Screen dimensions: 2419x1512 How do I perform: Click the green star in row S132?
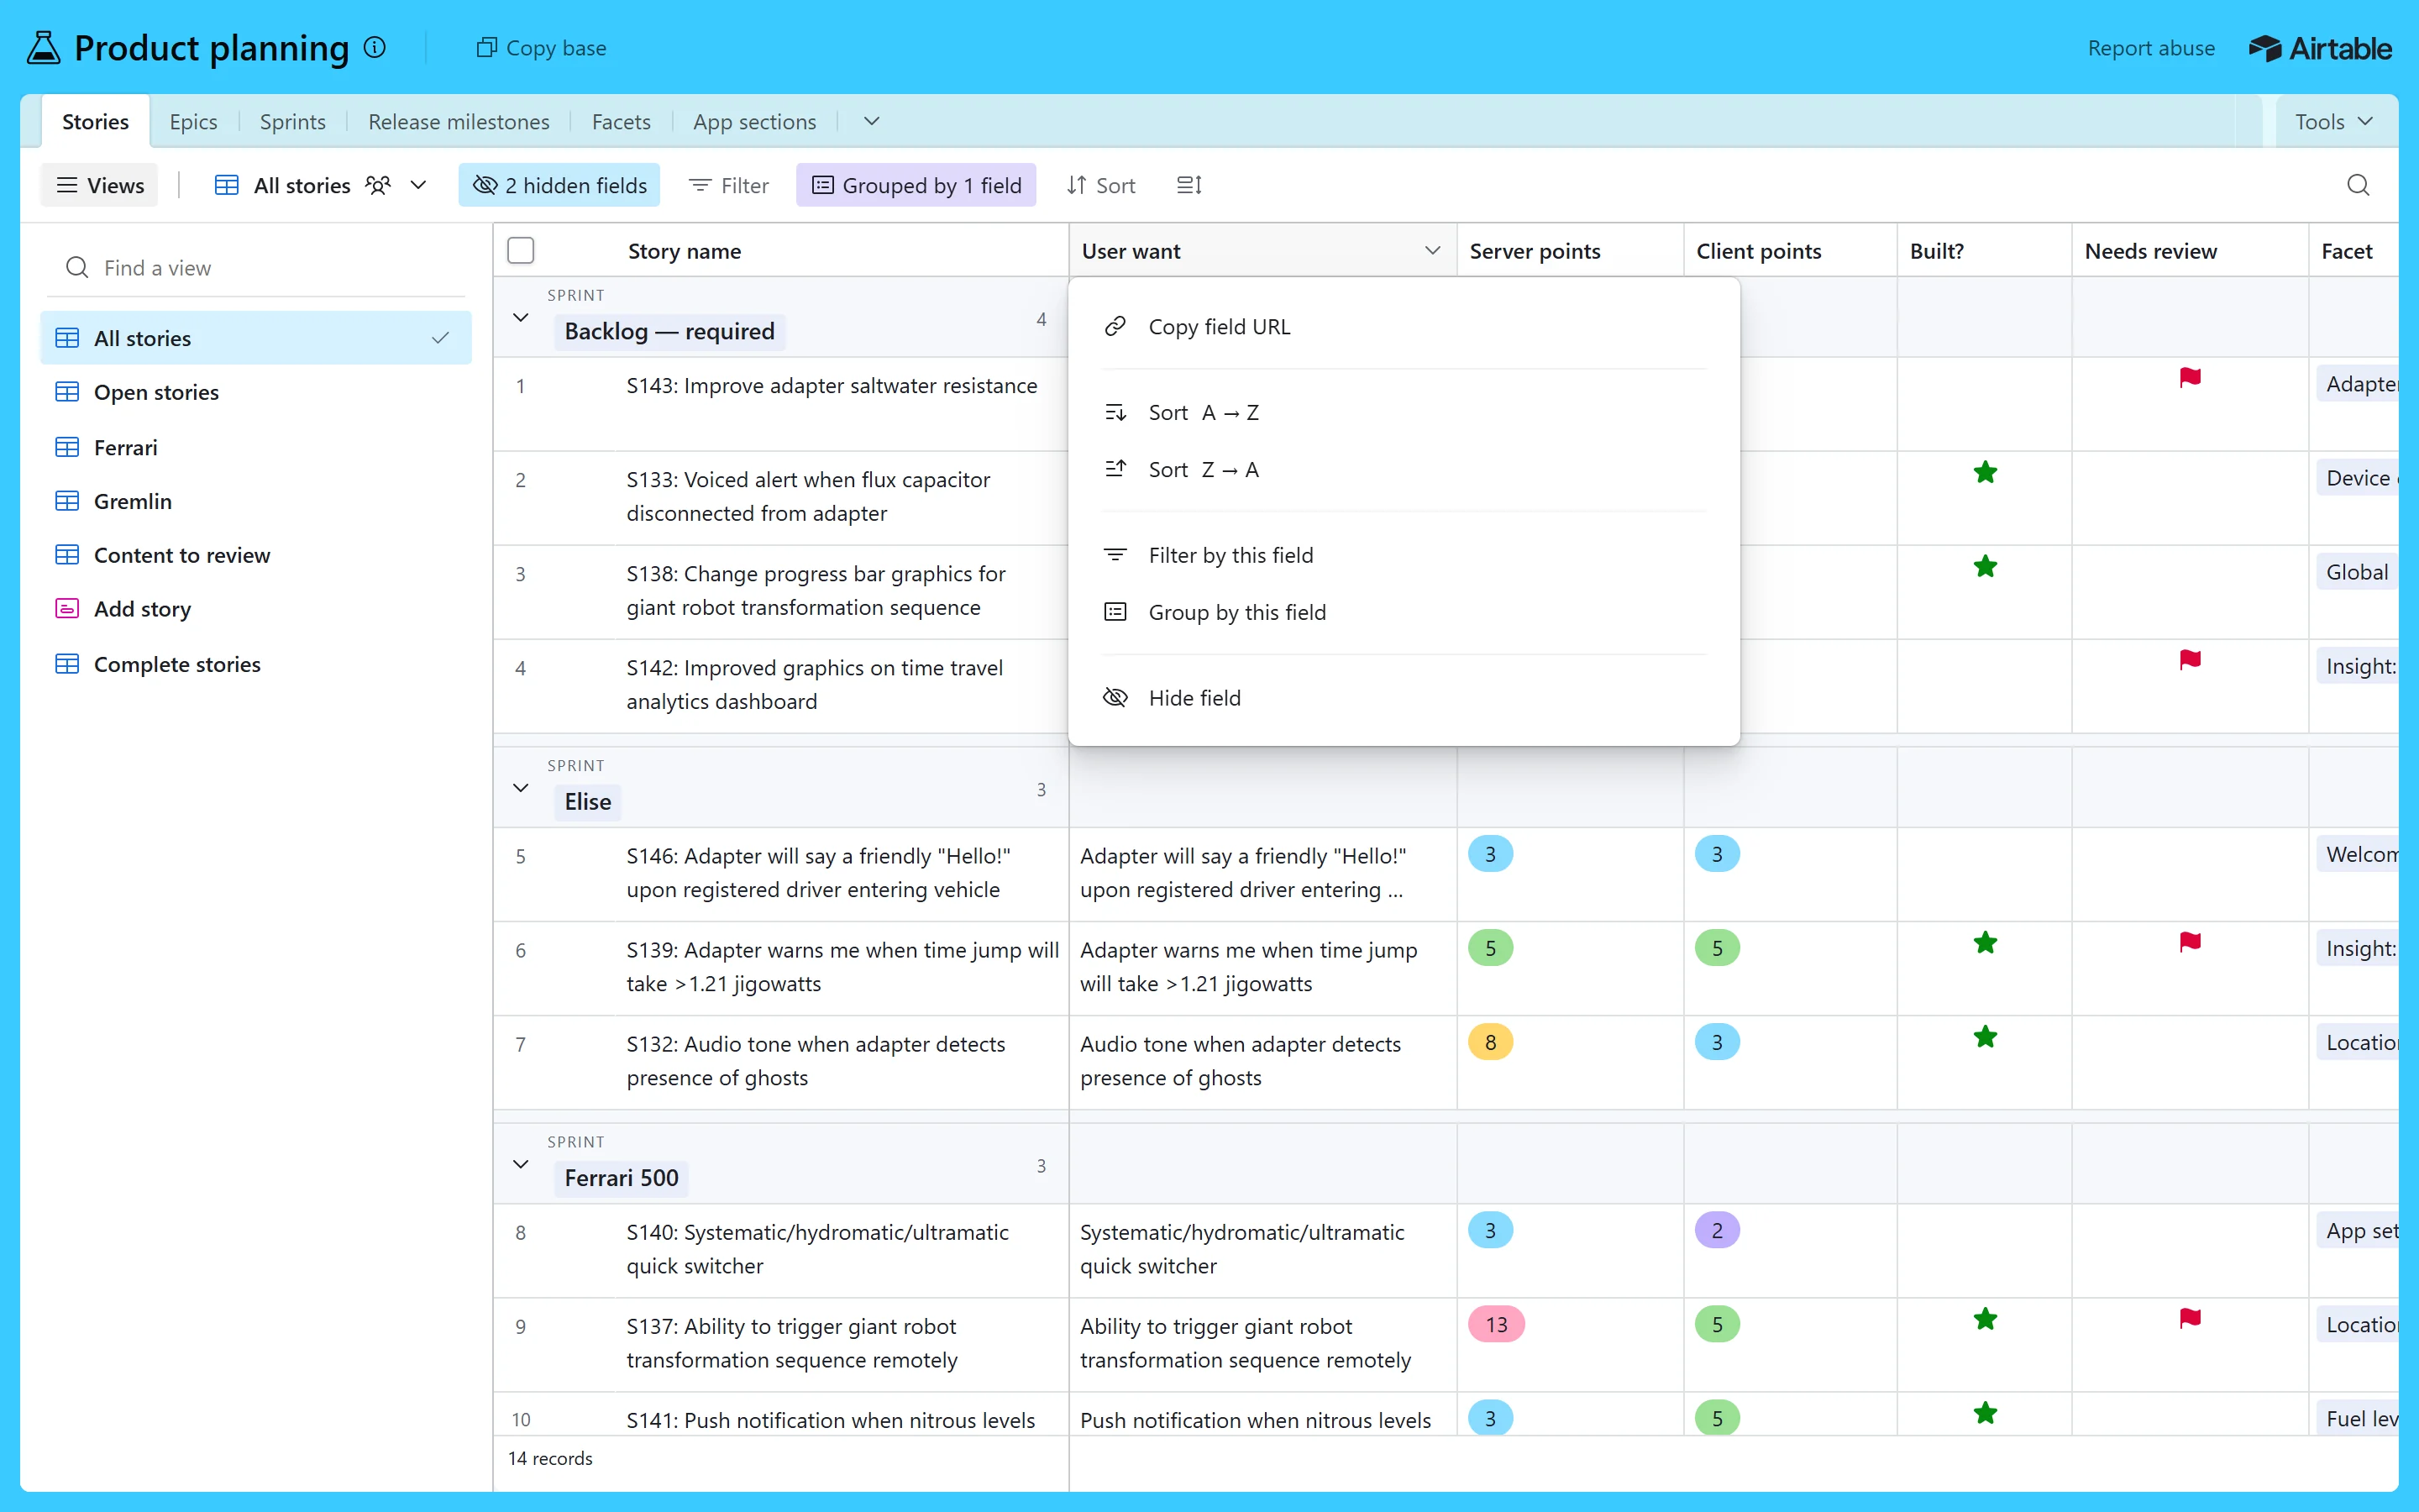1986,1037
